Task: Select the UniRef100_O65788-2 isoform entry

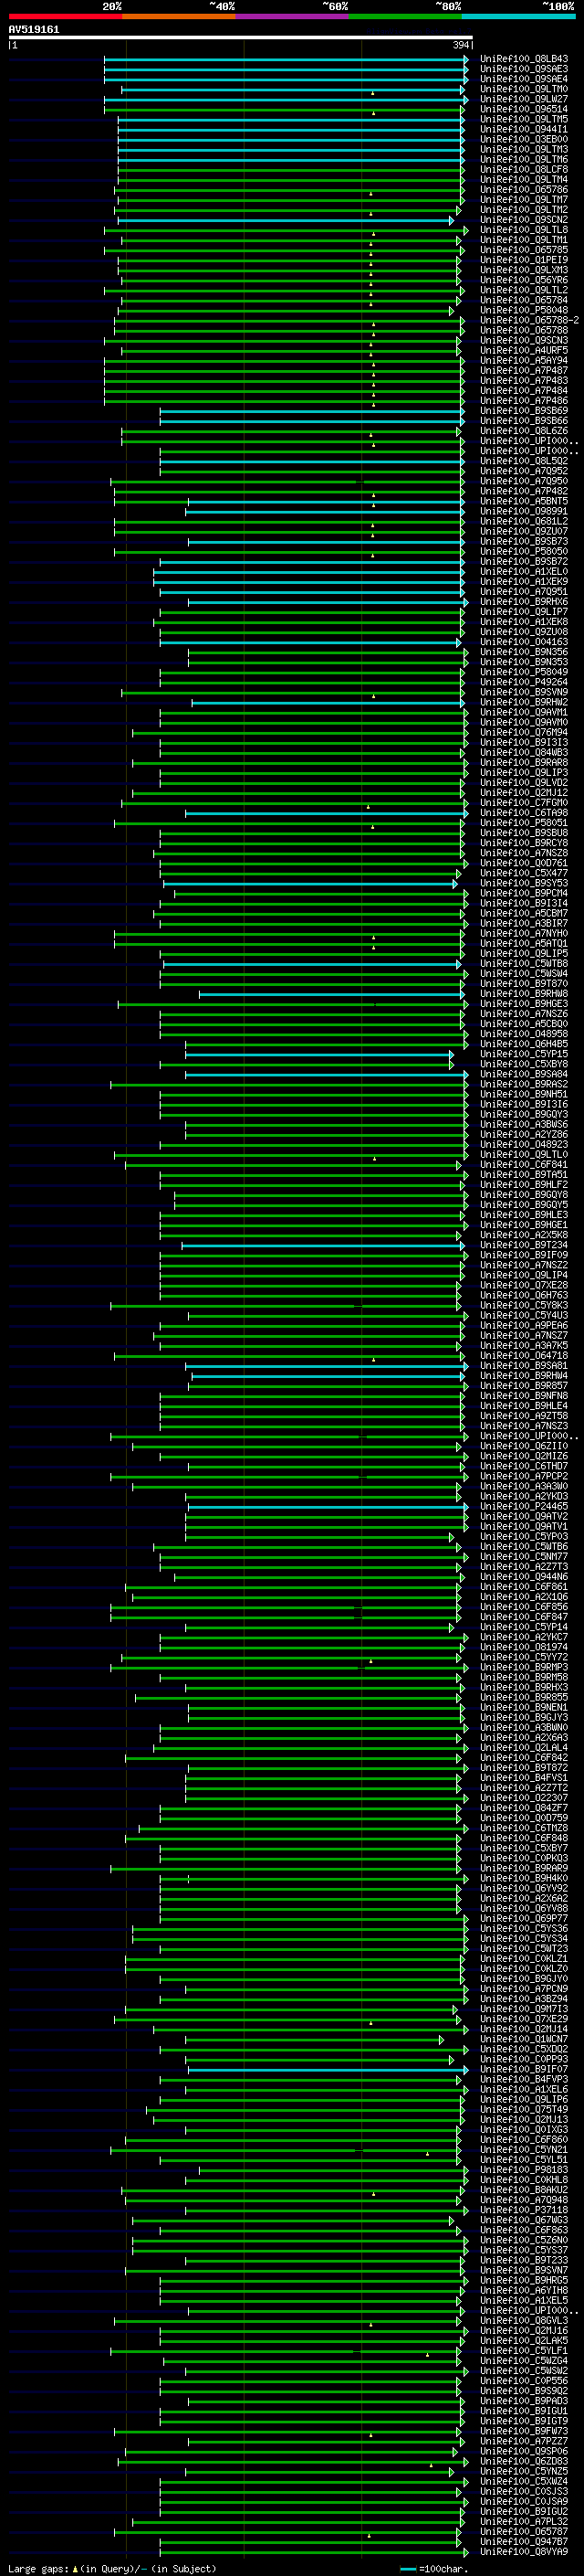Action: tap(530, 320)
